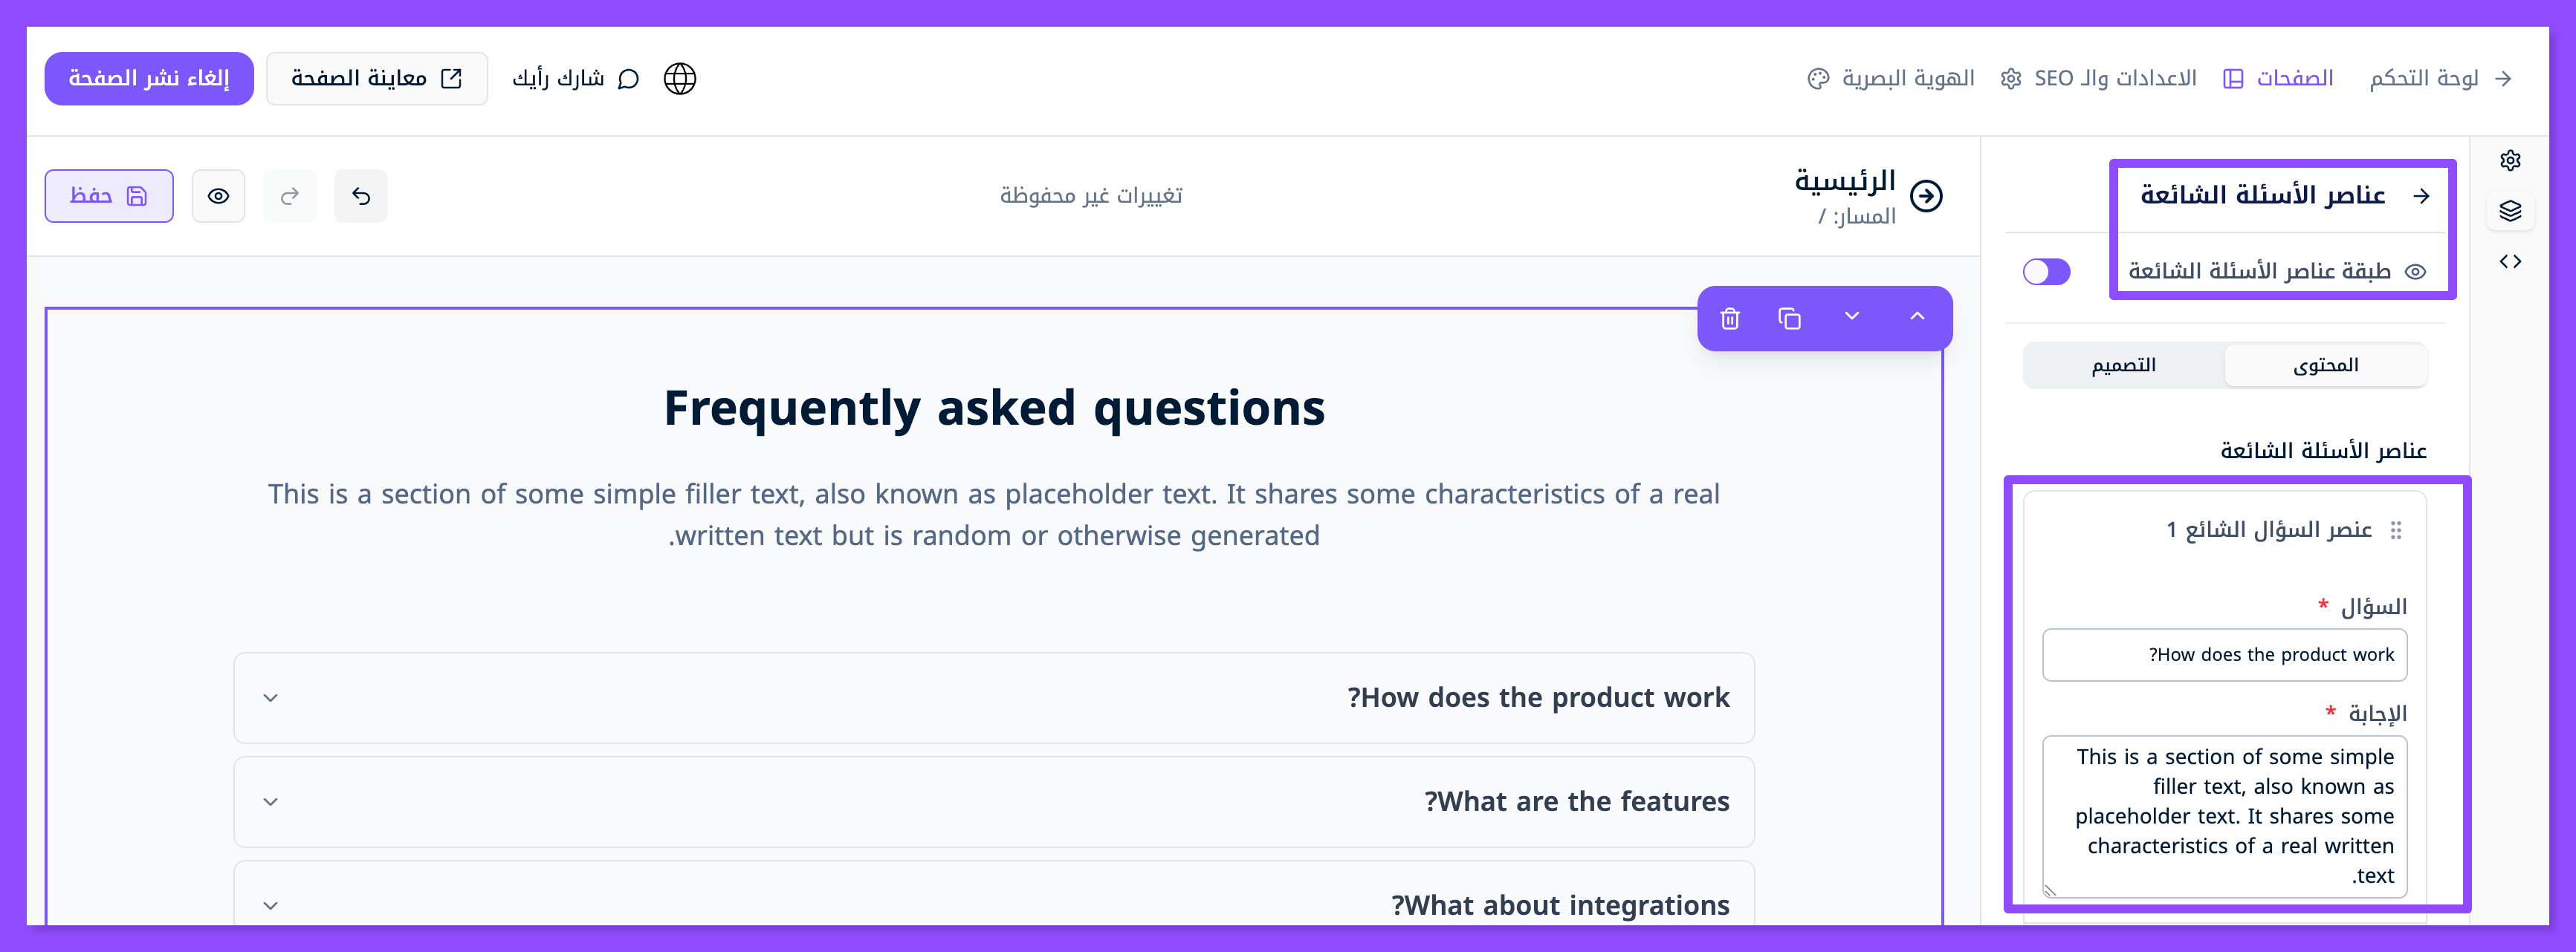This screenshot has width=2576, height=952.
Task: Click the redo arrow icon
Action: (x=290, y=196)
